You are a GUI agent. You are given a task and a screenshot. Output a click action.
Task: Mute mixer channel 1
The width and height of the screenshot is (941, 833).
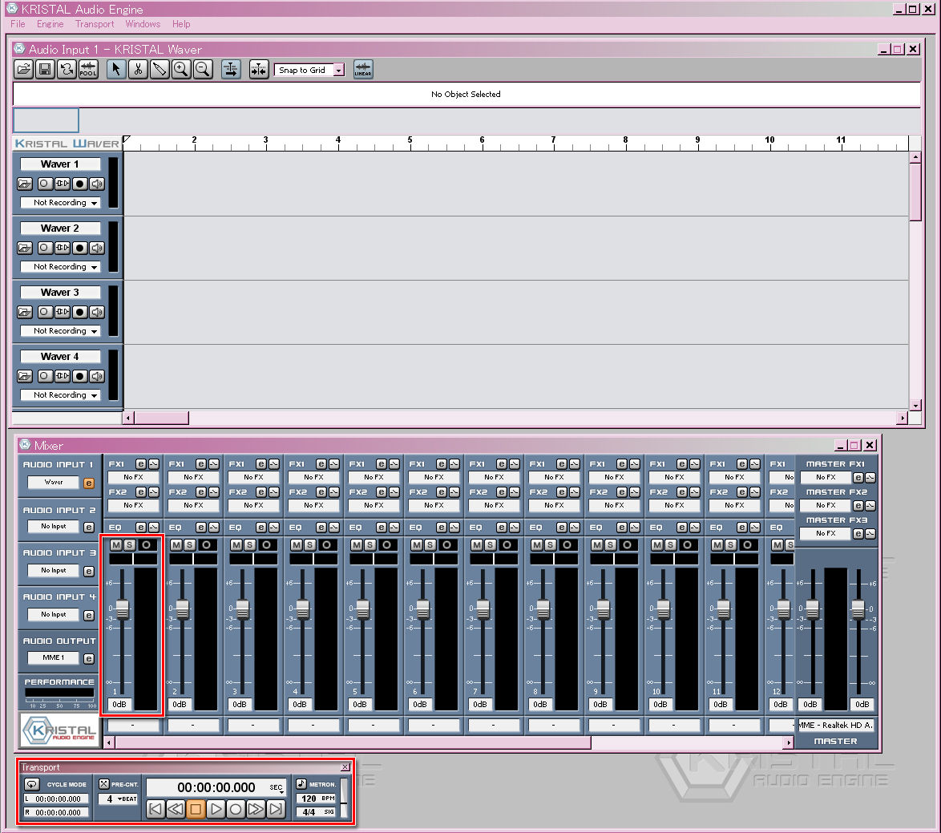116,545
